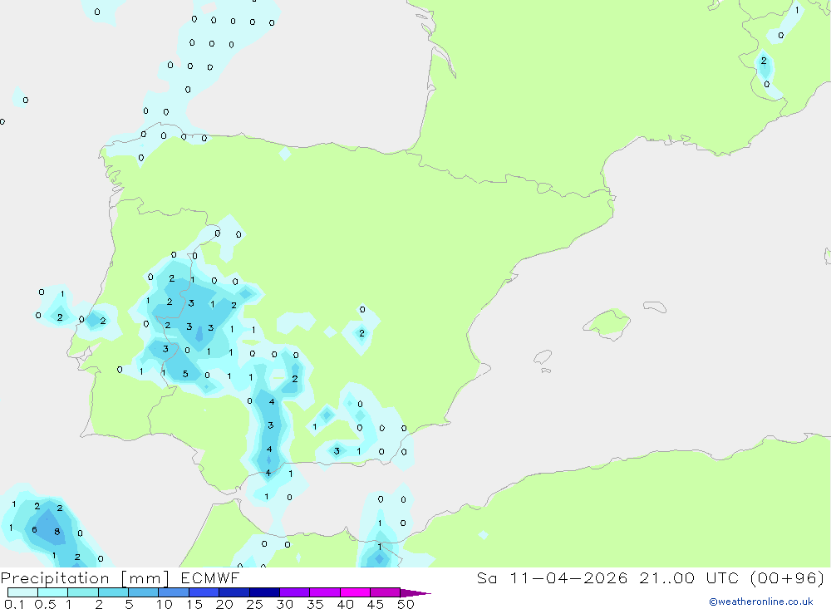This screenshot has height=609, width=831.
Task: Click the '20' legend scale label
Action: (x=224, y=604)
